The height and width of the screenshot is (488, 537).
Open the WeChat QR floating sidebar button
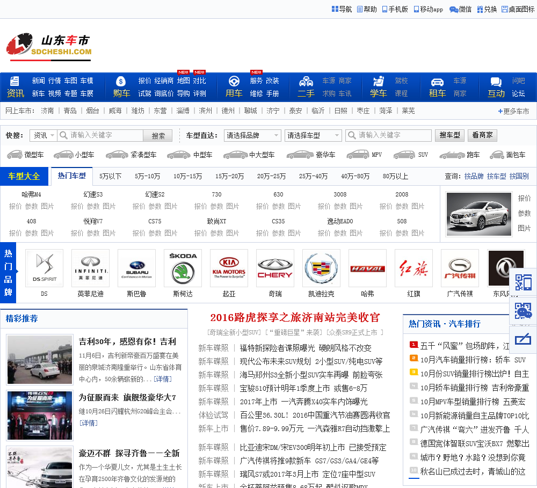point(523,311)
